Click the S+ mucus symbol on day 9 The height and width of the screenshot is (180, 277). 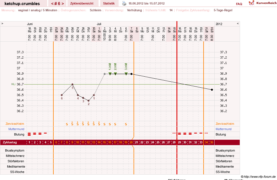point(72,123)
